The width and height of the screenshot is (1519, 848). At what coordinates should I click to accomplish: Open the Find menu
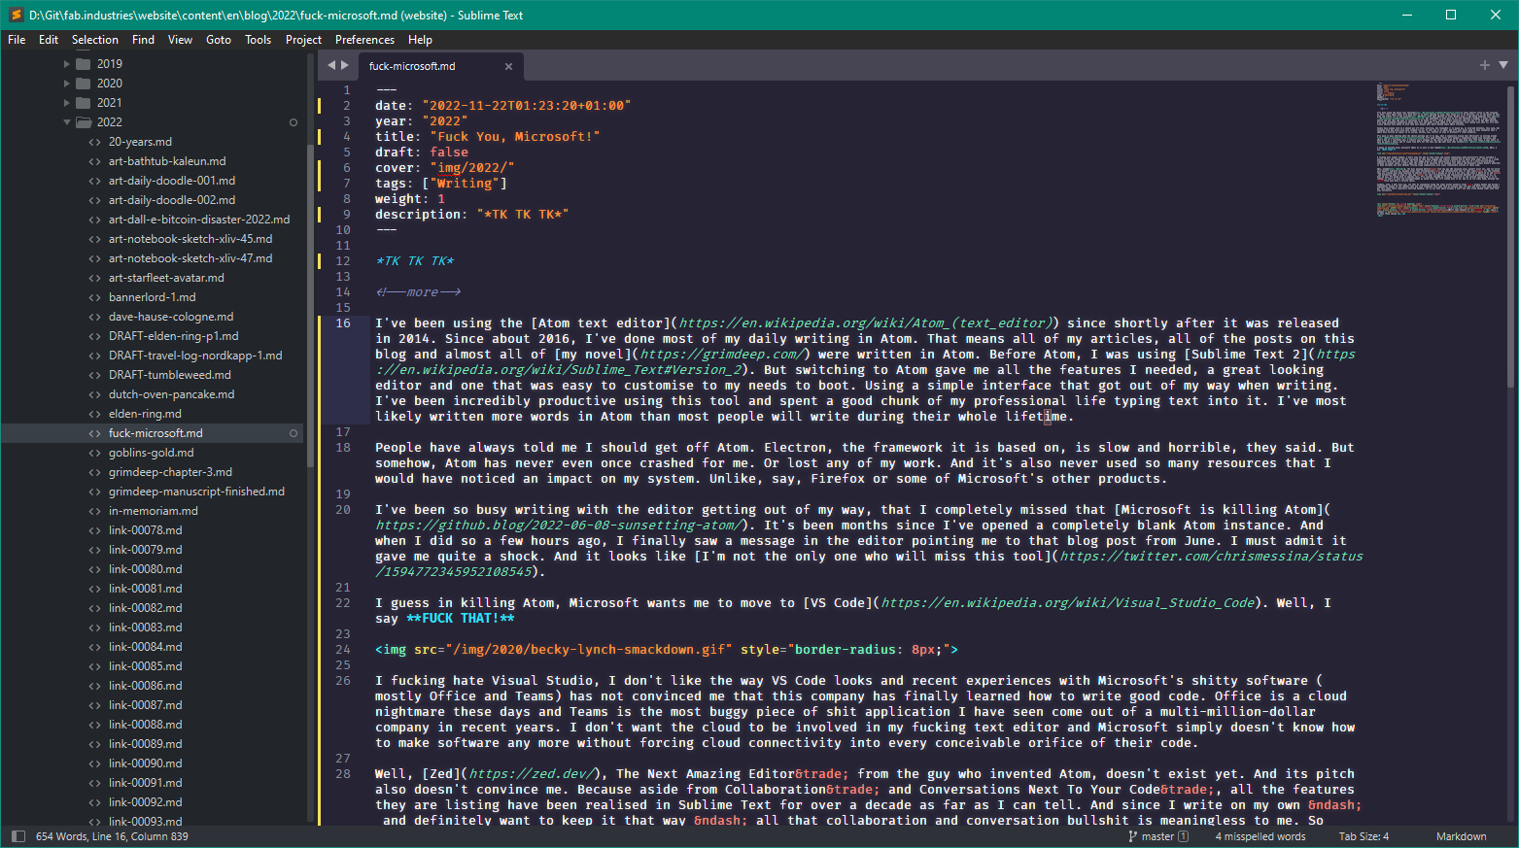[143, 40]
